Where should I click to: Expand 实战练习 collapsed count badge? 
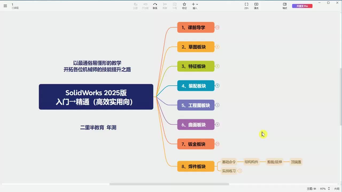pyautogui.click(x=240, y=171)
